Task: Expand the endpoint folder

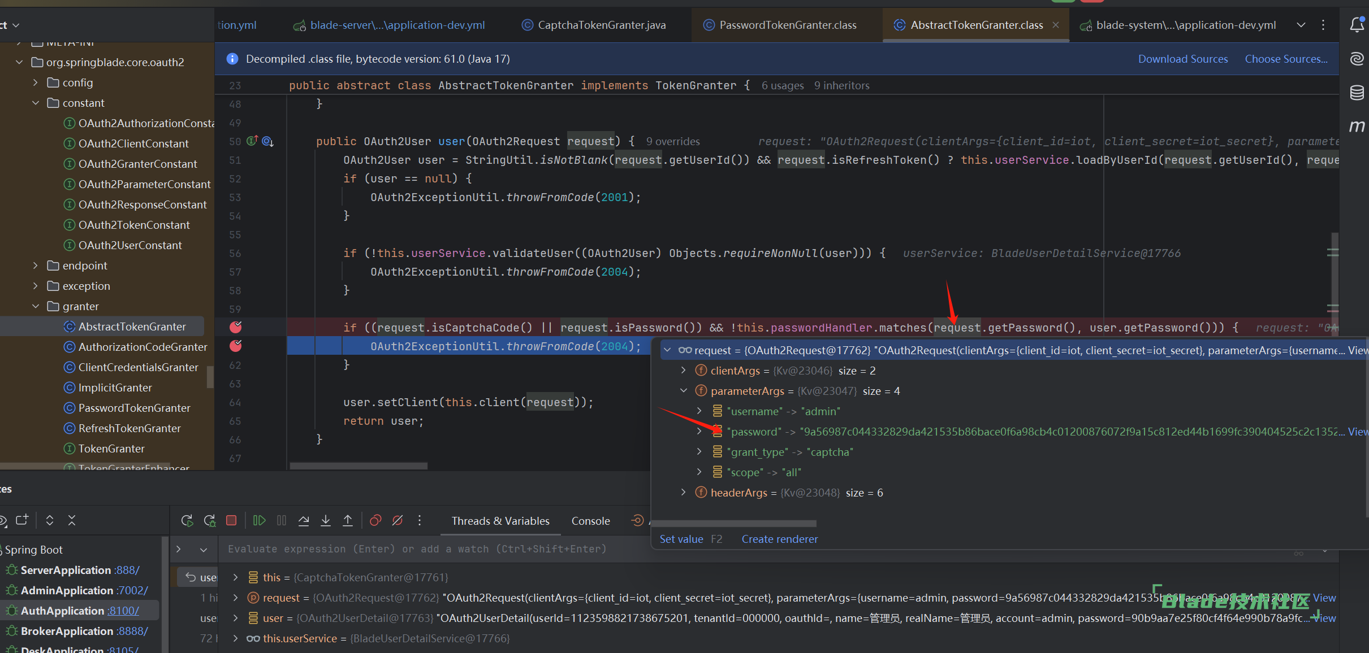Action: [36, 265]
